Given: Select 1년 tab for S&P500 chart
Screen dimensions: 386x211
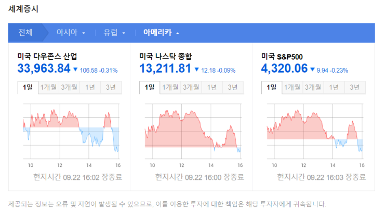Looking at the screenshot, I should click(x=334, y=87).
